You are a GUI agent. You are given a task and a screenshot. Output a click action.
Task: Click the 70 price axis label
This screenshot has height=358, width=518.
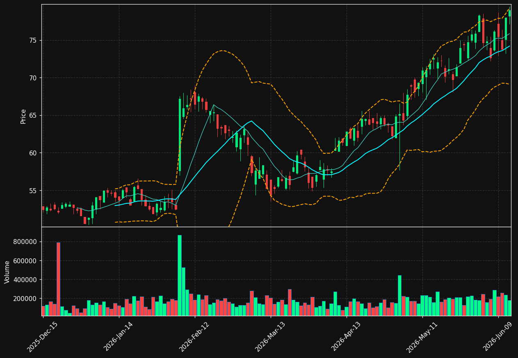(x=33, y=78)
